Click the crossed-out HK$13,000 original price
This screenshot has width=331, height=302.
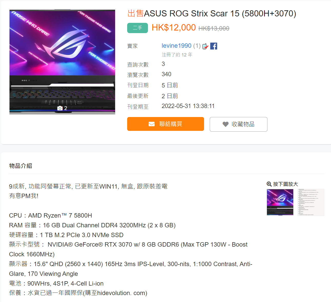pyautogui.click(x=214, y=28)
